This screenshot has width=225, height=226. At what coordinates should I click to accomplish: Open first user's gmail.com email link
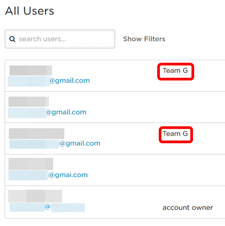pos(49,81)
